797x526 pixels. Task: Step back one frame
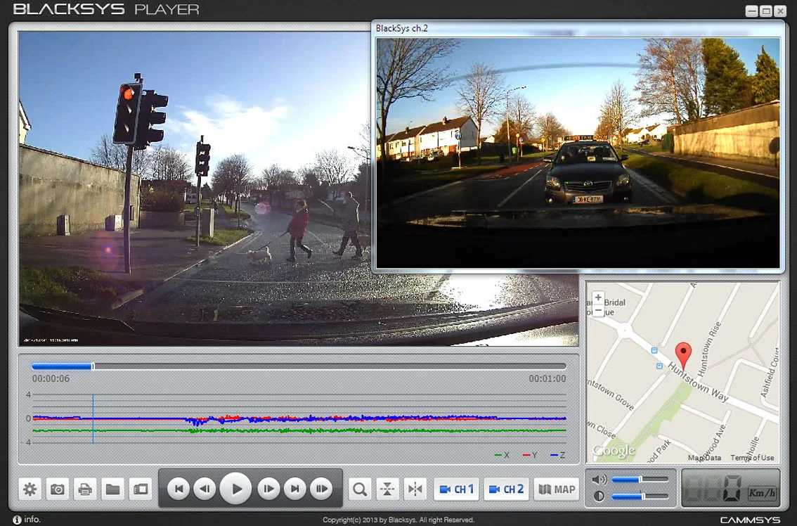tap(205, 489)
